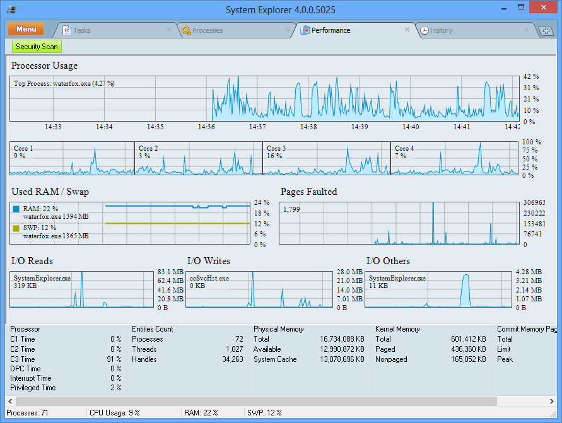The image size is (562, 423).
Task: Close the Performance tab
Action: [407, 30]
